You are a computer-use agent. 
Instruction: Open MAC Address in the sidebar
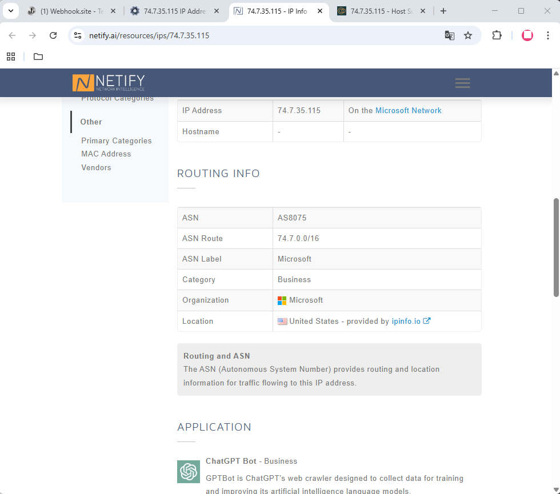point(106,154)
